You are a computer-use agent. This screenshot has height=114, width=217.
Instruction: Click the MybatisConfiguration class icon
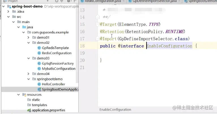[x=39, y=69]
